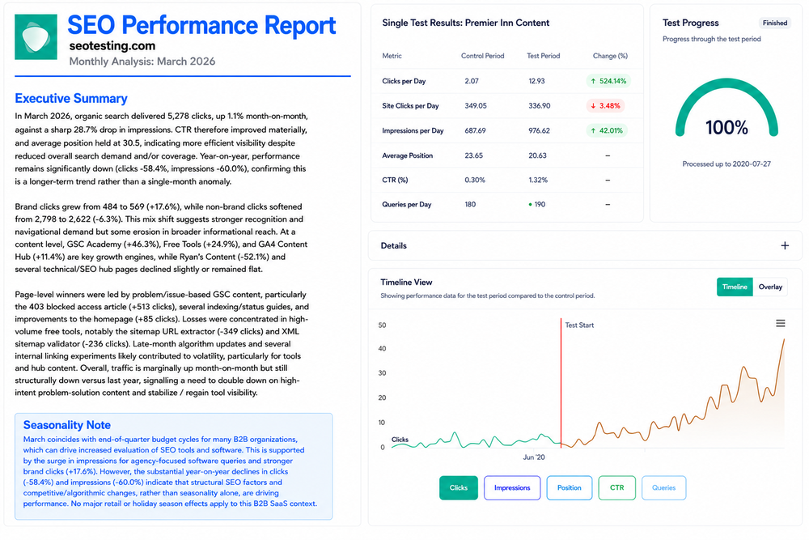
Task: Click the seotesting.com shield logo
Action: coord(36,36)
